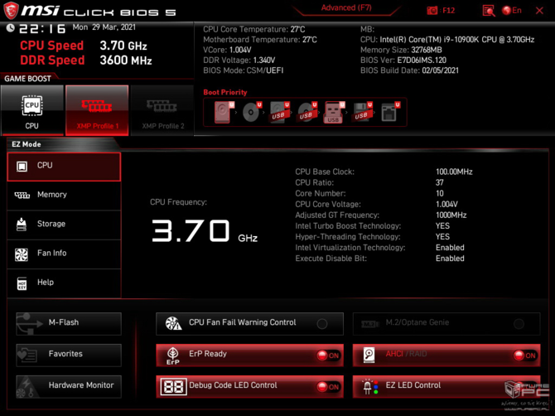Select the optical disc boot device icon

(x=252, y=112)
